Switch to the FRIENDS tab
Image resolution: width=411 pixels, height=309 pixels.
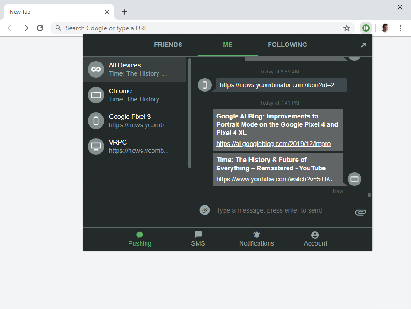[x=168, y=45]
